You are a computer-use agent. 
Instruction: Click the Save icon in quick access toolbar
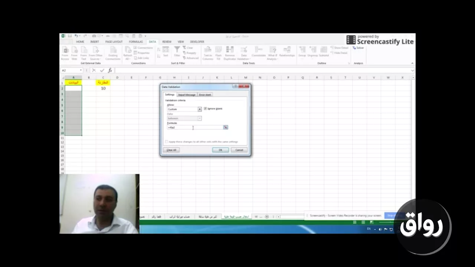[70, 36]
